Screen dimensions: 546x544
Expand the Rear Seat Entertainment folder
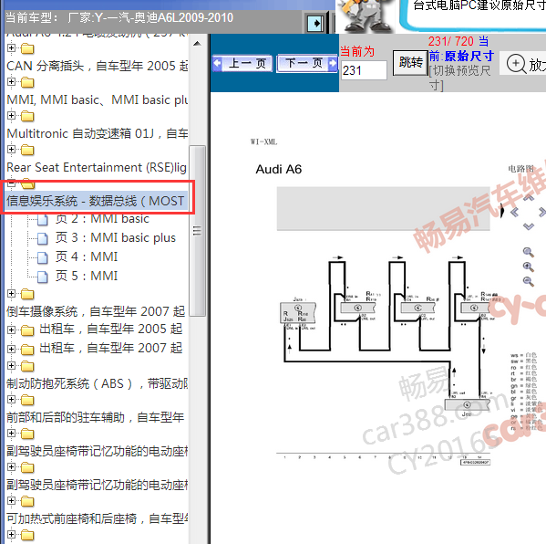pos(11,150)
